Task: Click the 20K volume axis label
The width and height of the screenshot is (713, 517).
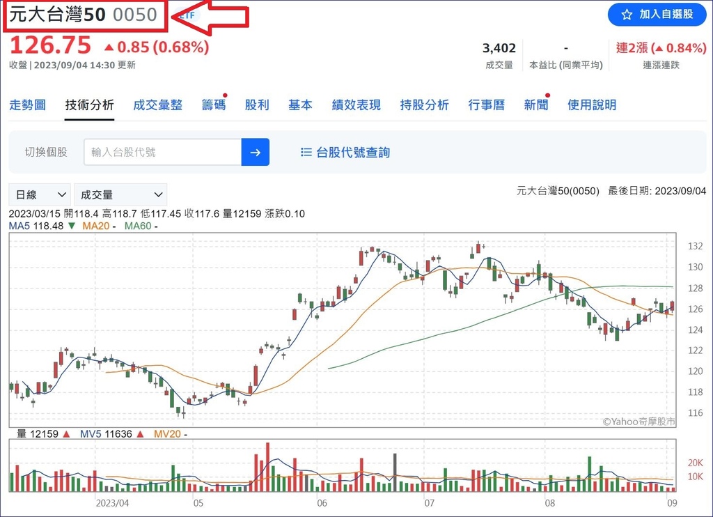Action: 696,463
